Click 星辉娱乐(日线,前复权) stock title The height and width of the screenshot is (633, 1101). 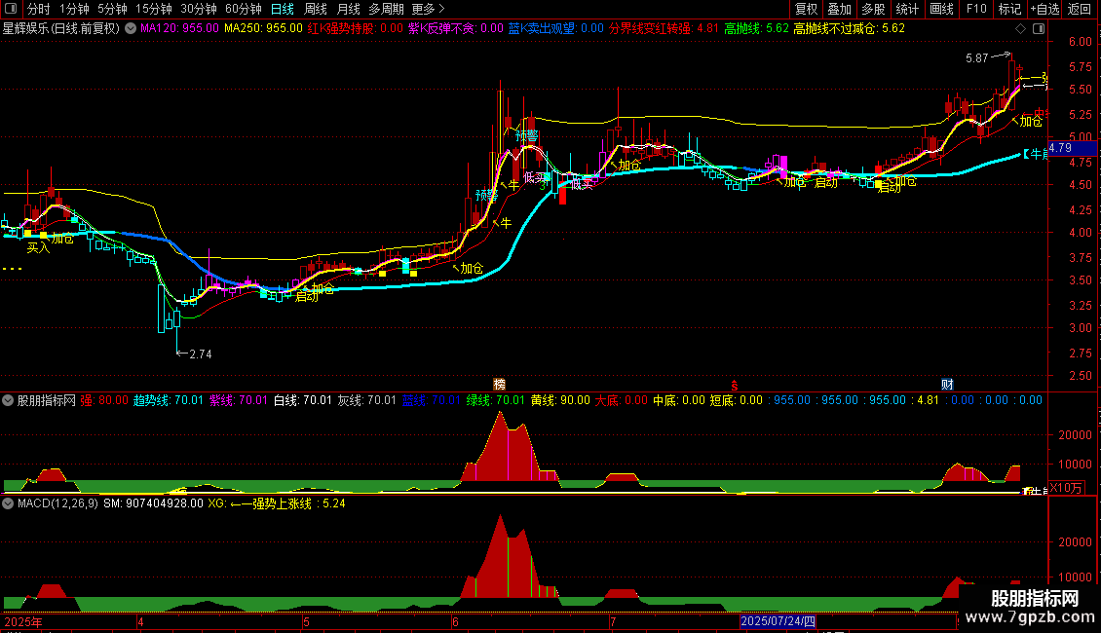tap(61, 29)
